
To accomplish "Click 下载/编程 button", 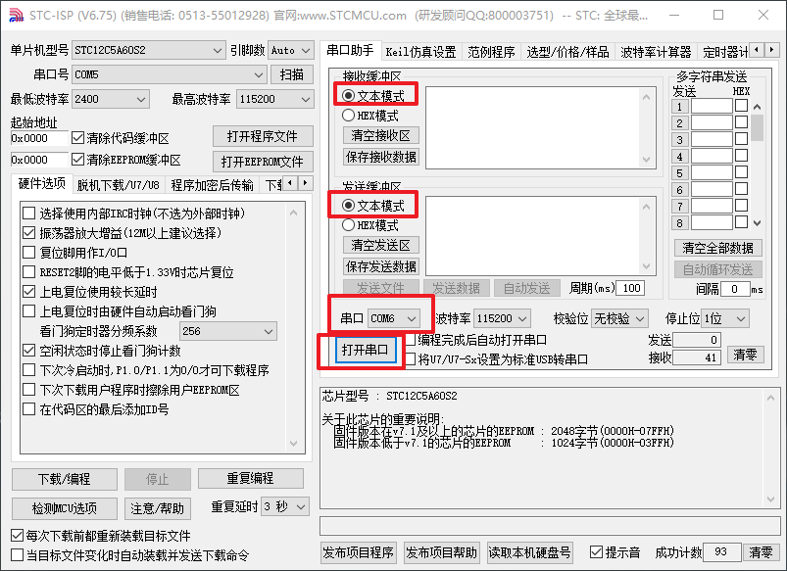I will (x=65, y=479).
